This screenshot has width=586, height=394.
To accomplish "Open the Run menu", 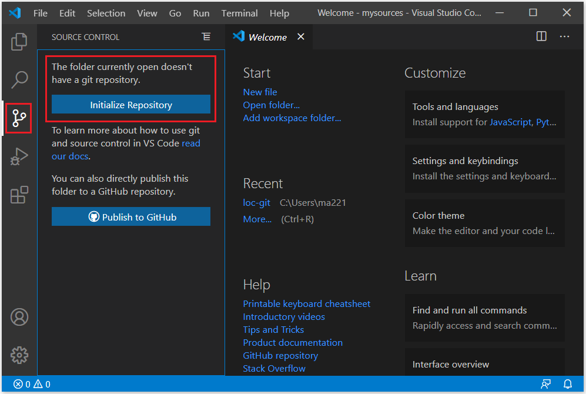I will 201,13.
